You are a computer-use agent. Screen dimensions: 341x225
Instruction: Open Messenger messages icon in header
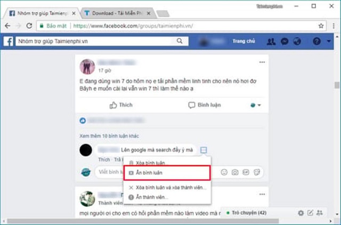point(286,42)
